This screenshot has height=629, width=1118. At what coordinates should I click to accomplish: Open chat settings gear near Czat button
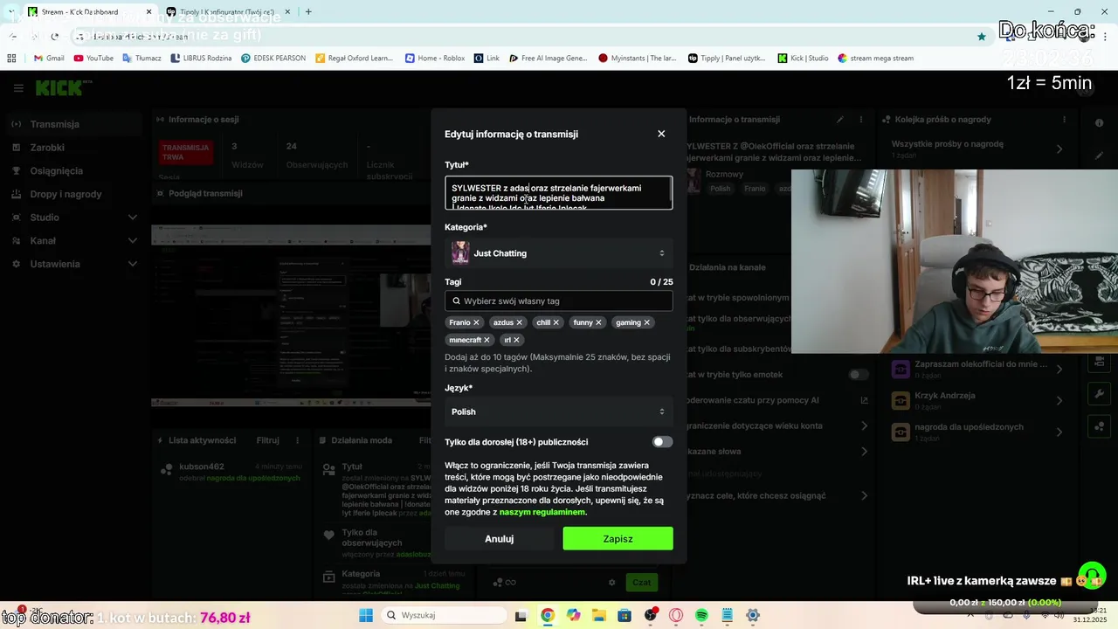tap(611, 582)
